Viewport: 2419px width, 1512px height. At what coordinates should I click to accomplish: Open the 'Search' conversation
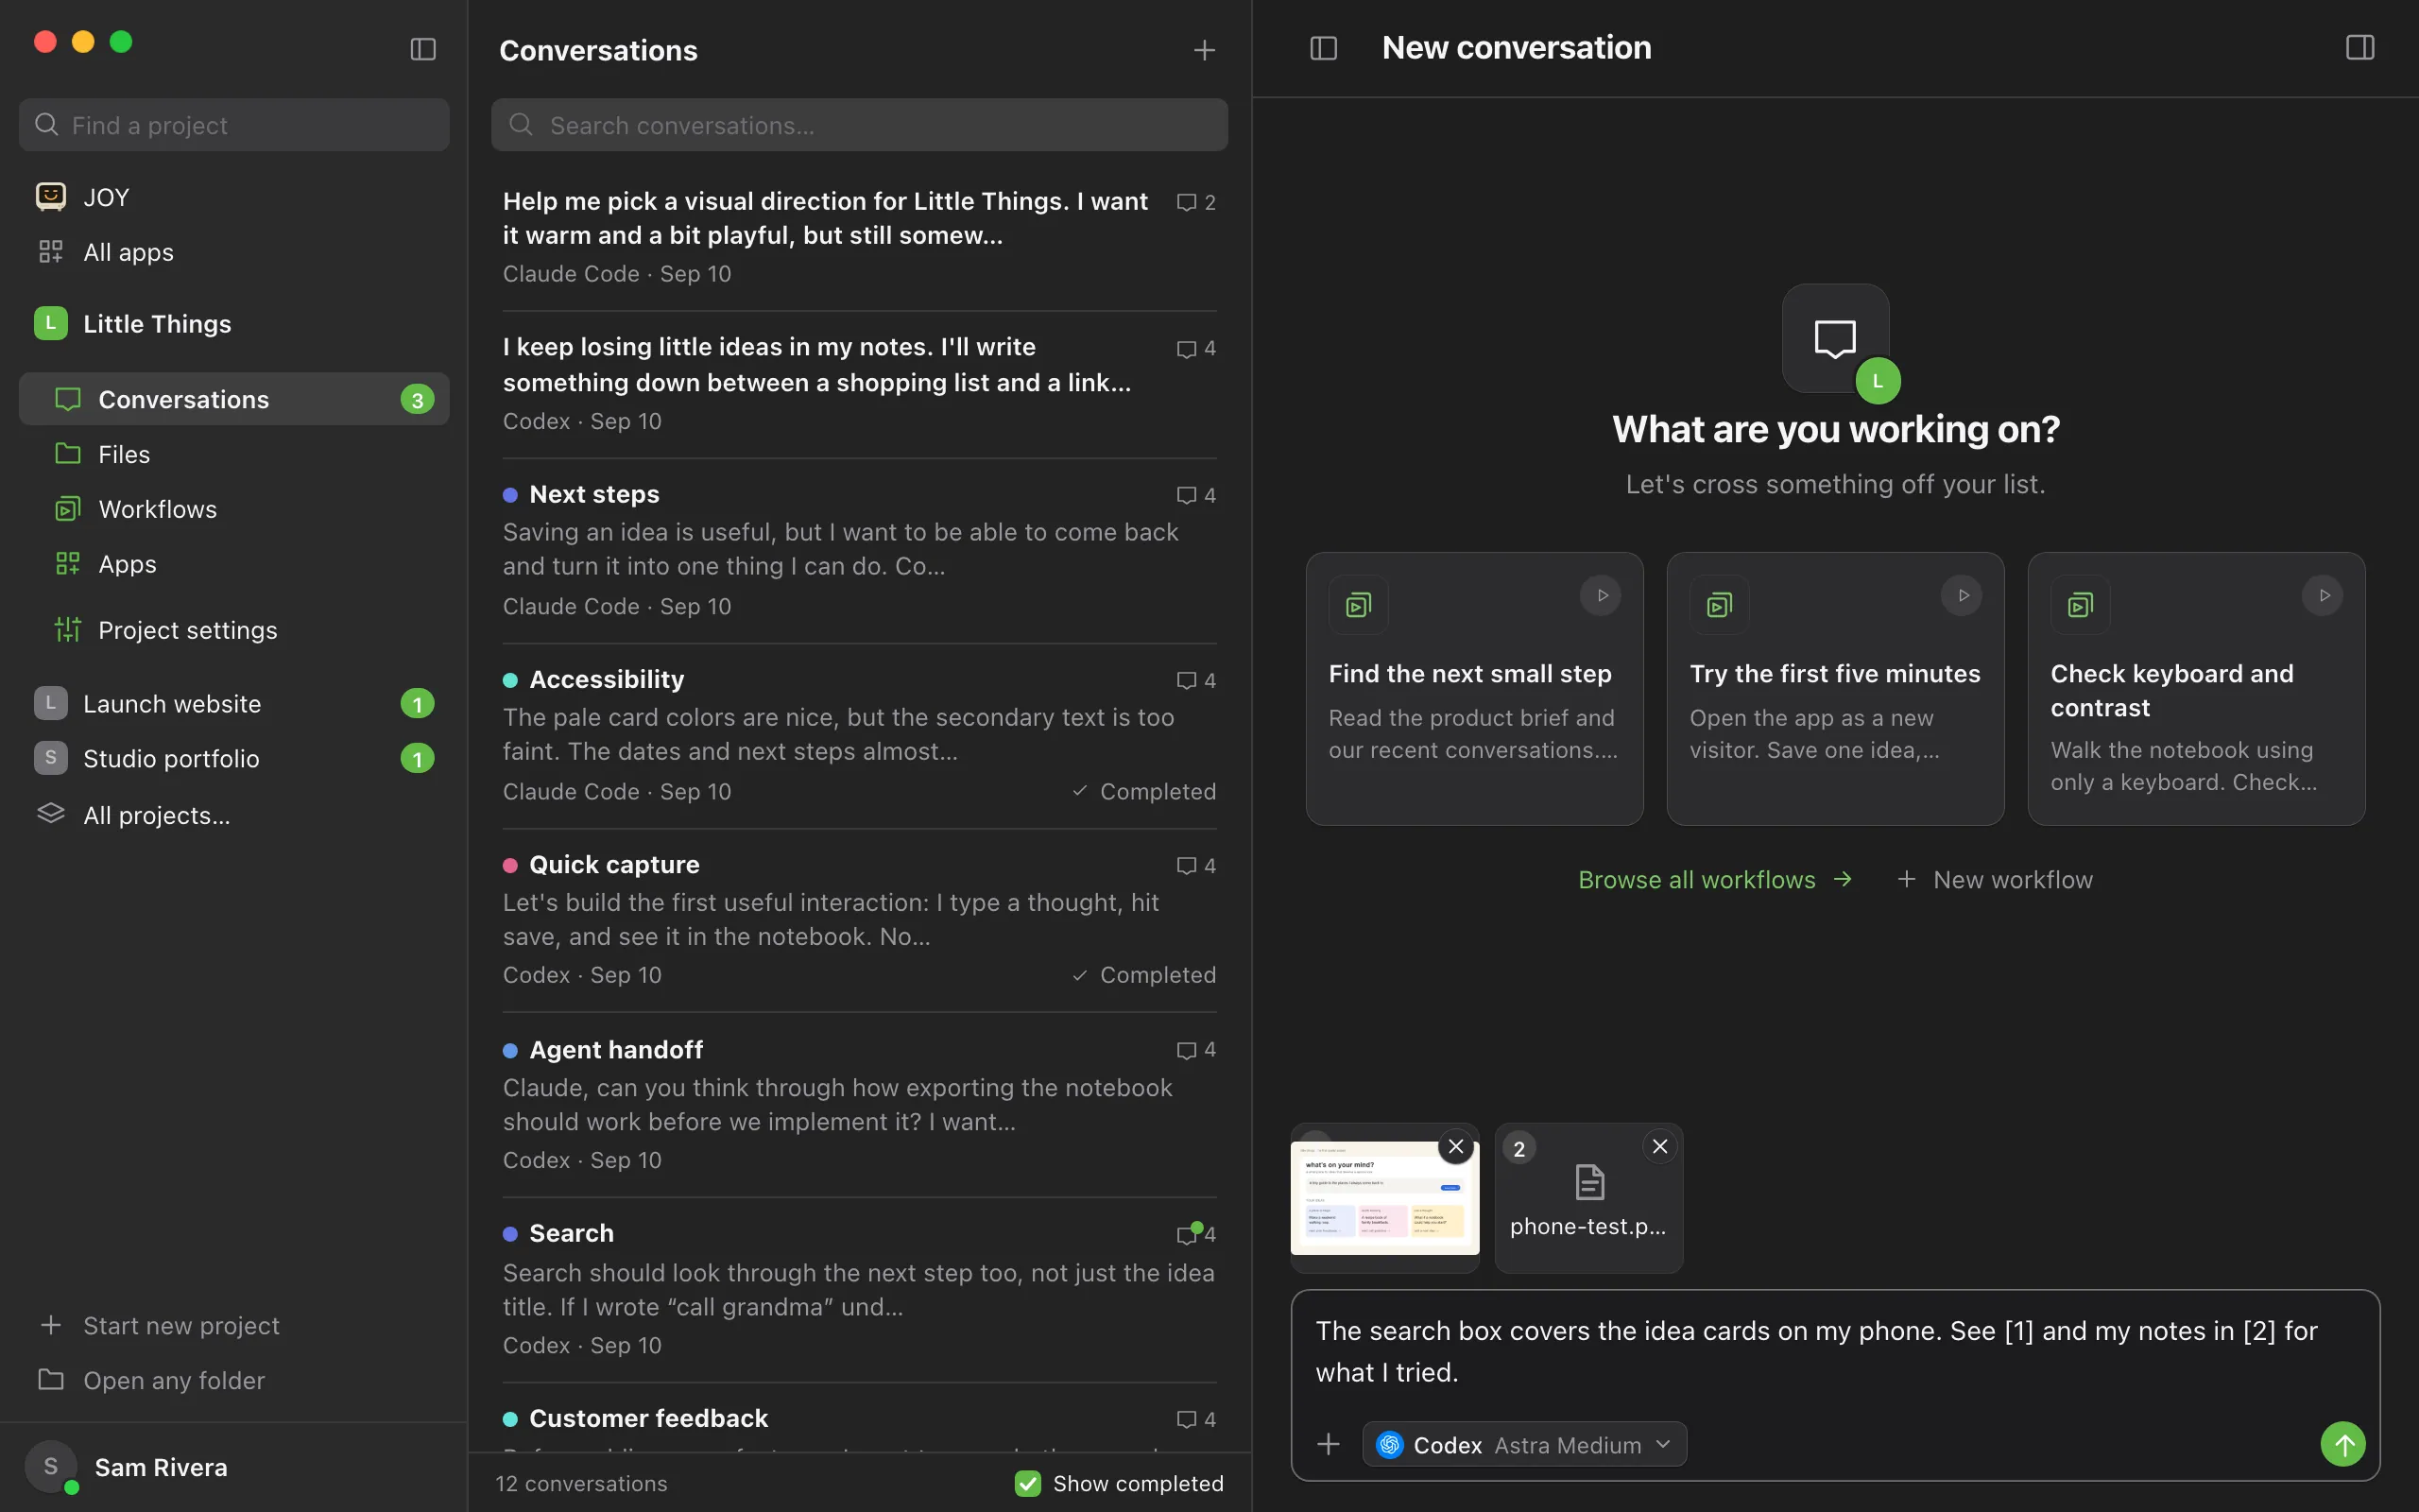coord(859,1289)
